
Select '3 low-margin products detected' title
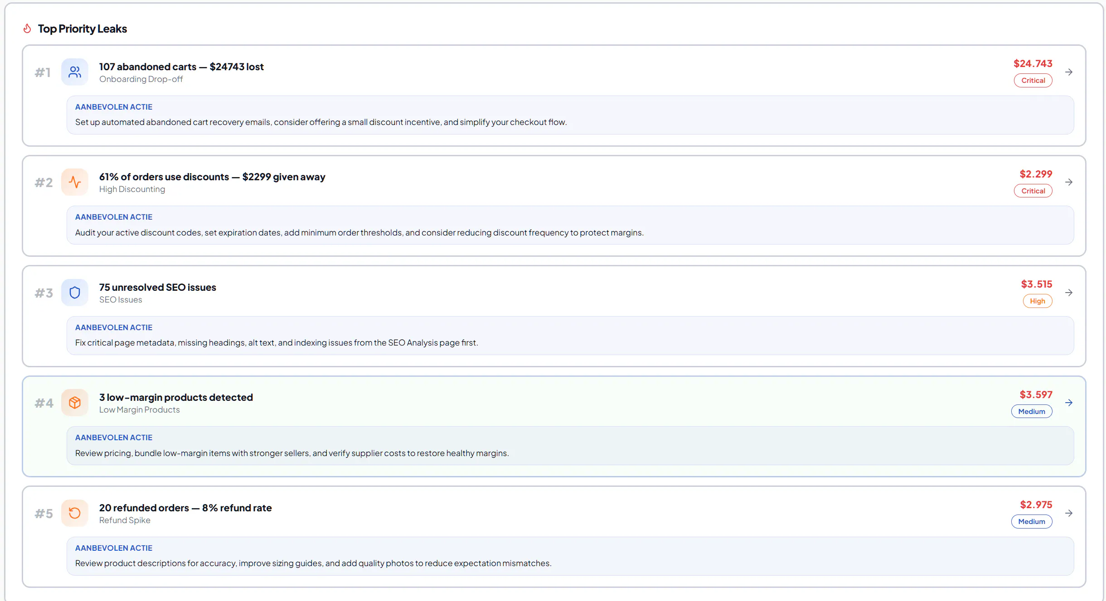point(176,397)
